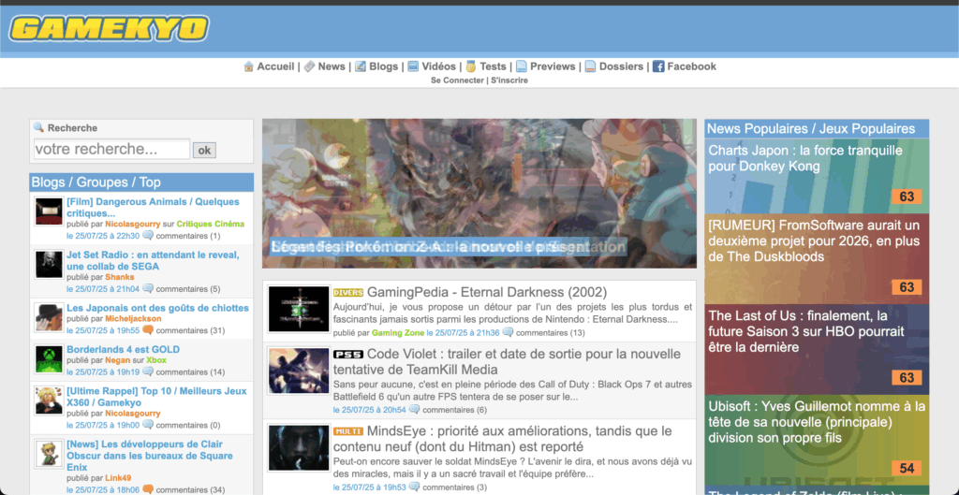Go to the Dossiers section

pos(621,66)
